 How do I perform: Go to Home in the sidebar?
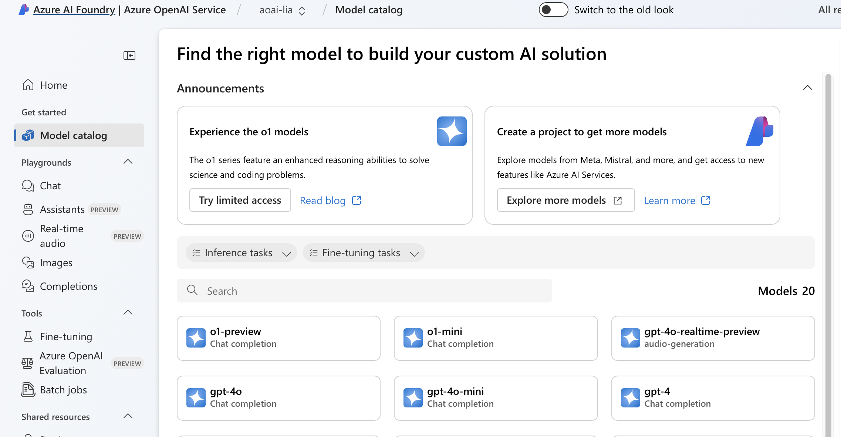[x=54, y=85]
